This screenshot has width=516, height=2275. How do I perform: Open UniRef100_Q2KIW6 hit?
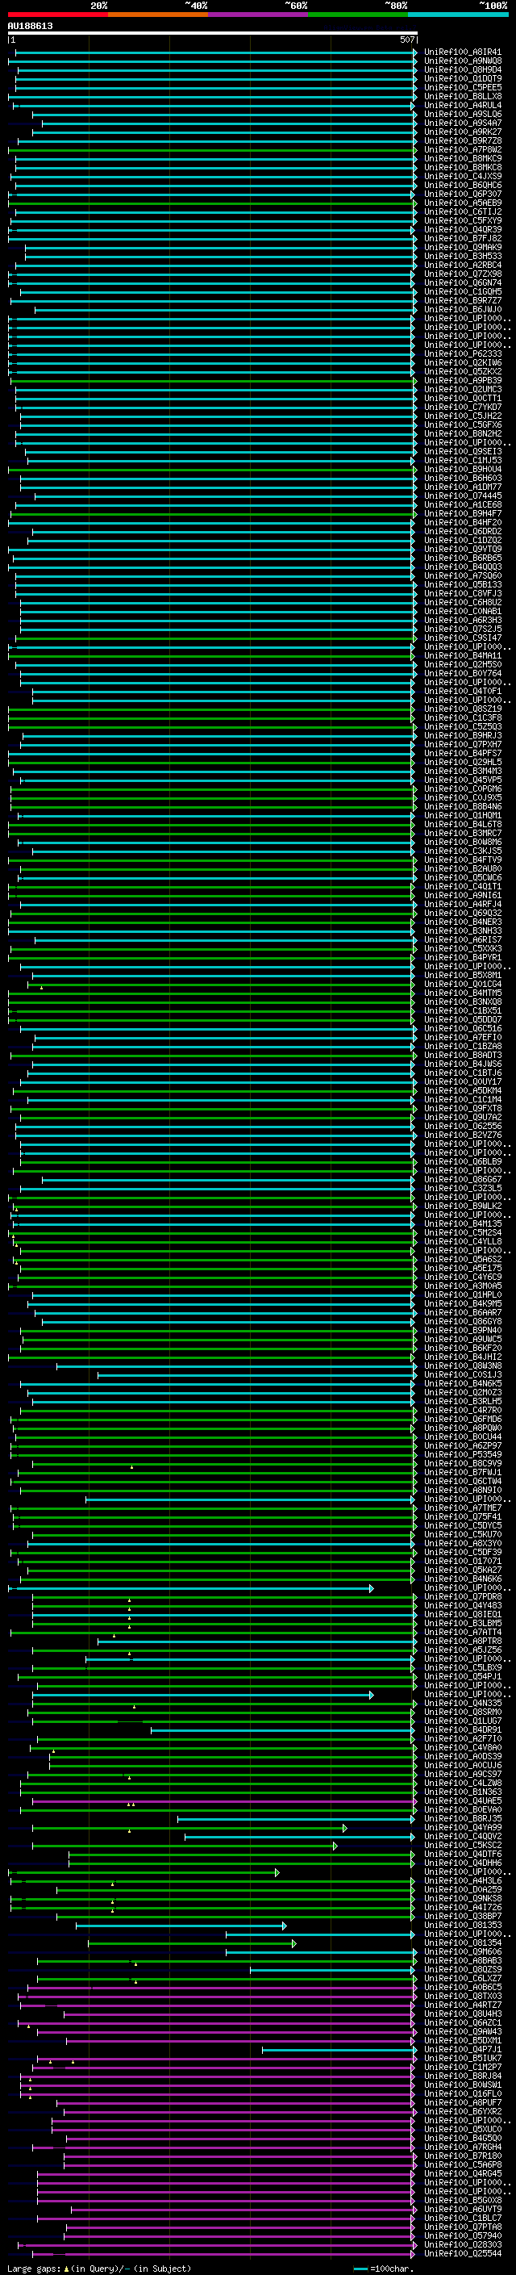(462, 363)
